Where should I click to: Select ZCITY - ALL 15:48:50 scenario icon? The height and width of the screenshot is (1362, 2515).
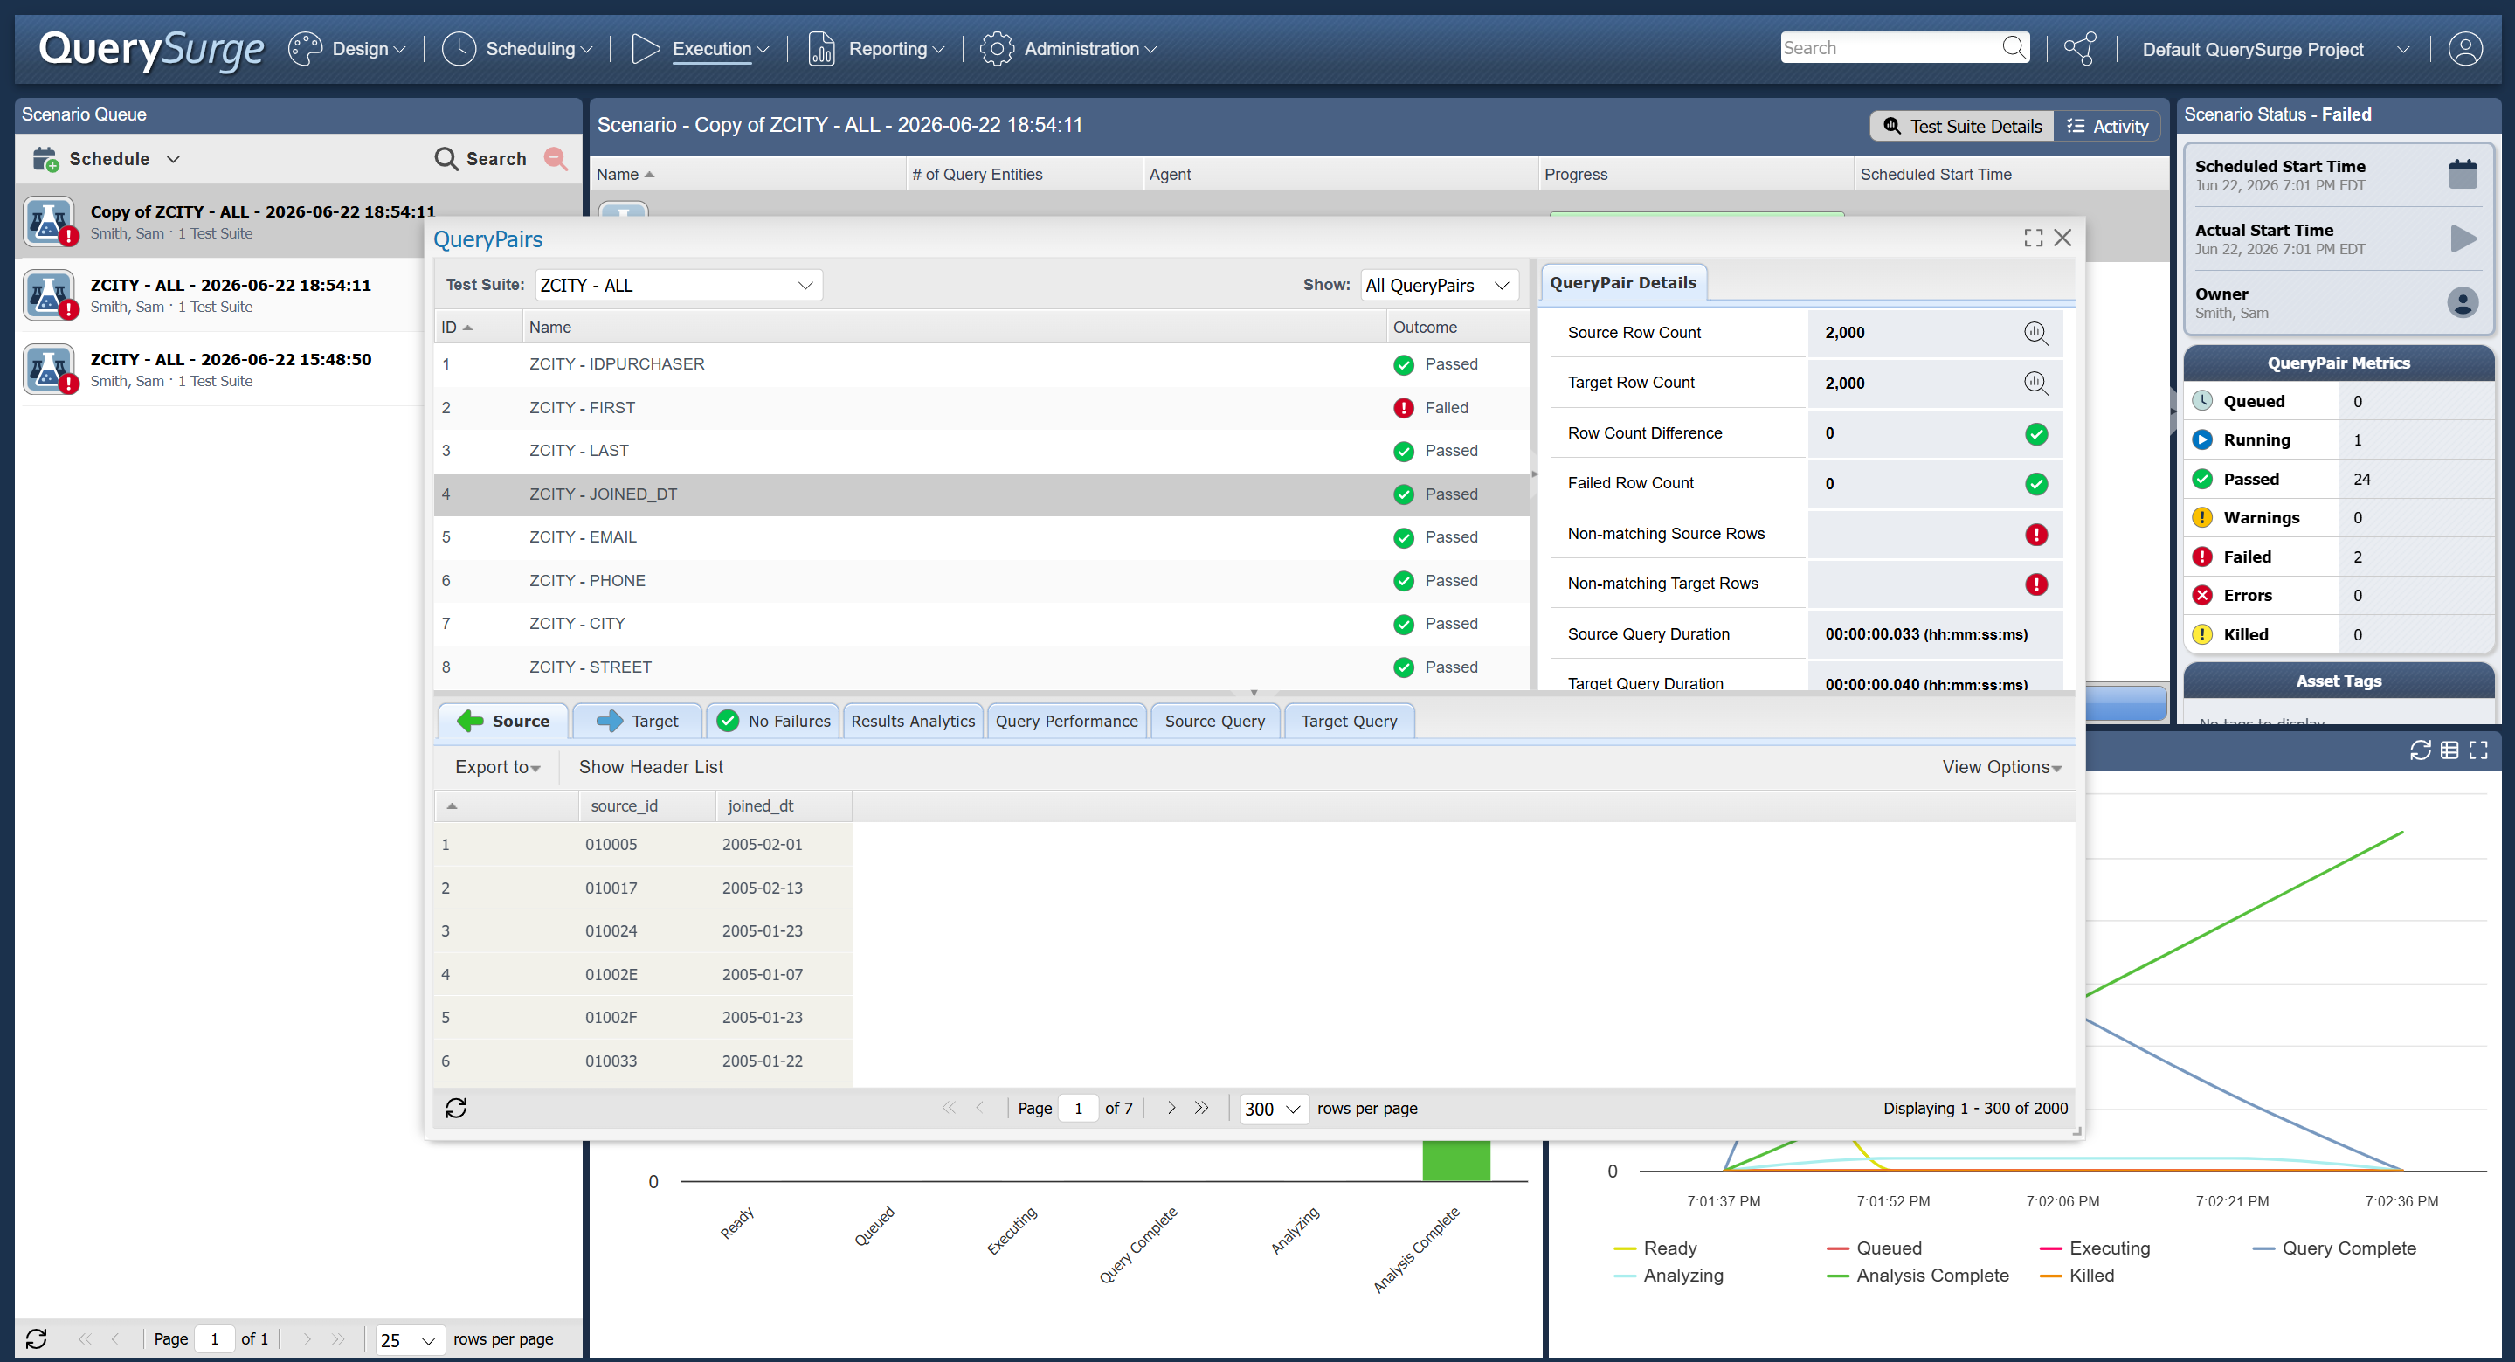[x=50, y=369]
